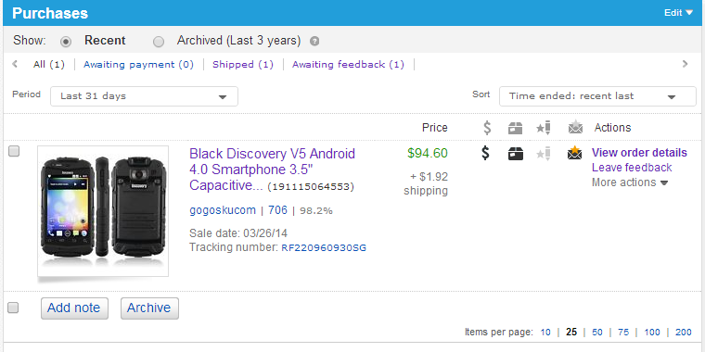Click the right arrow at end of filter tabs
Image resolution: width=705 pixels, height=352 pixels.
click(x=685, y=64)
